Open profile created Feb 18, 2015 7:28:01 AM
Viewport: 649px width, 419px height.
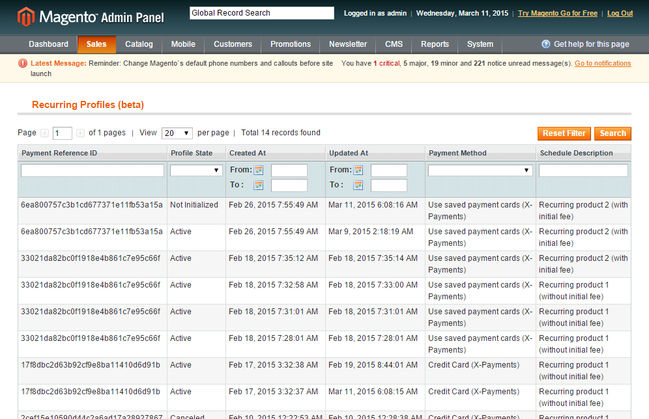click(x=324, y=344)
